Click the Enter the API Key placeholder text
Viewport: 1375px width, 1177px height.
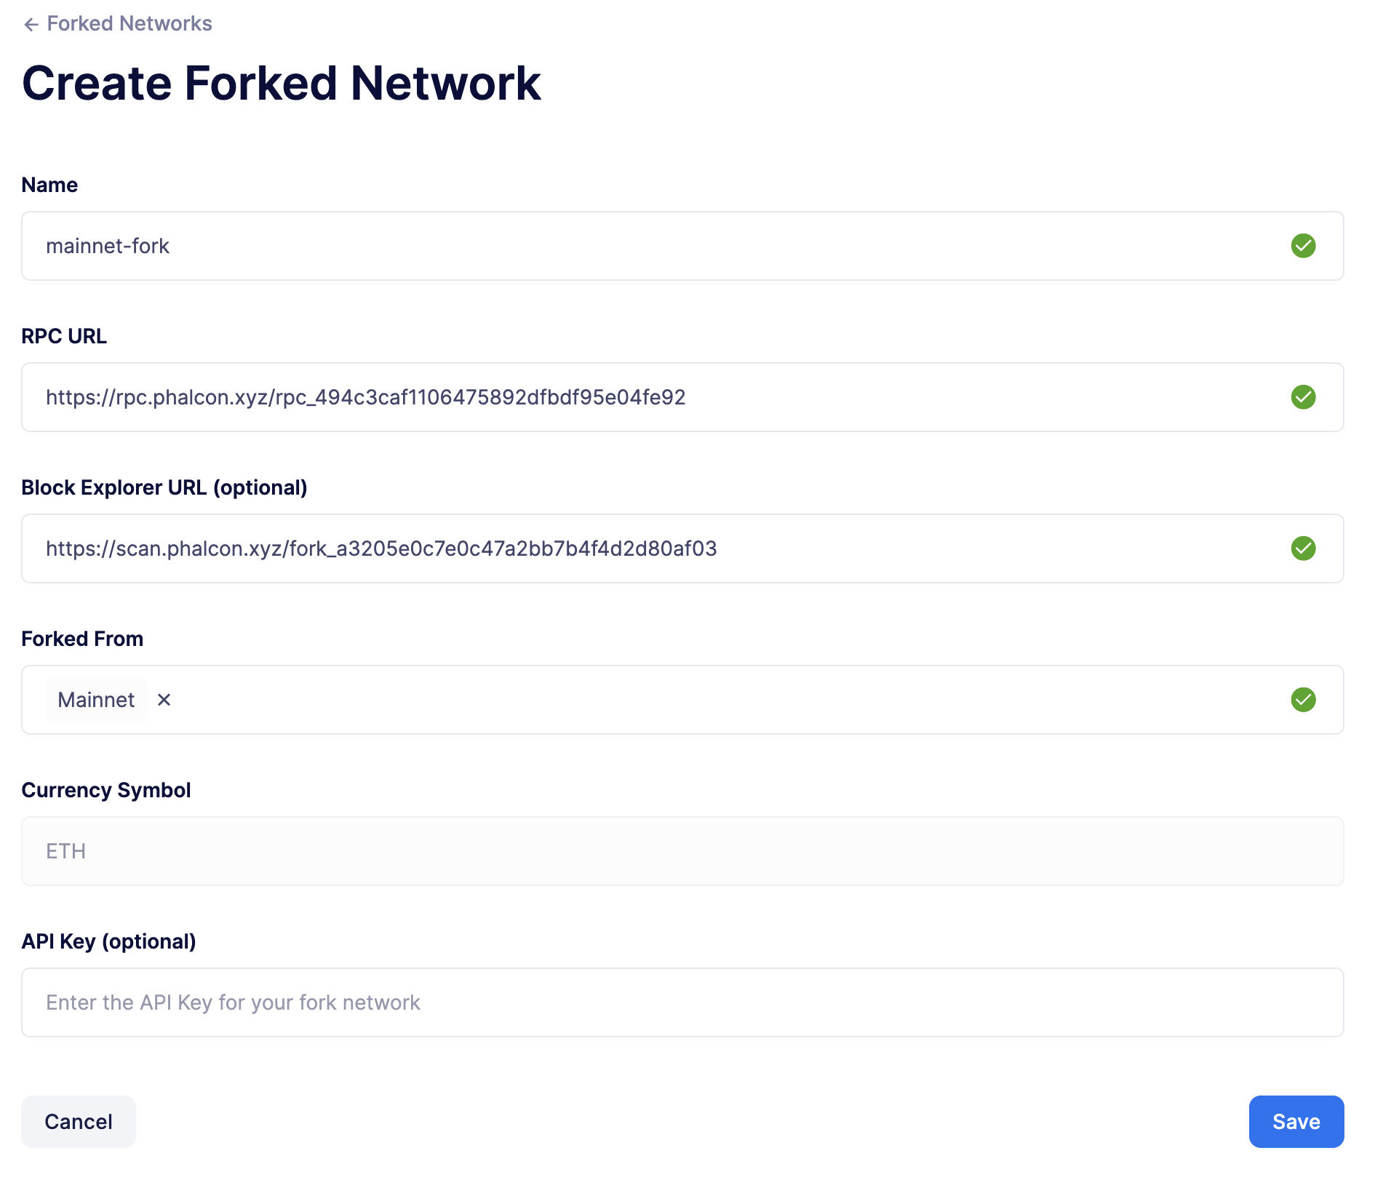[233, 1002]
